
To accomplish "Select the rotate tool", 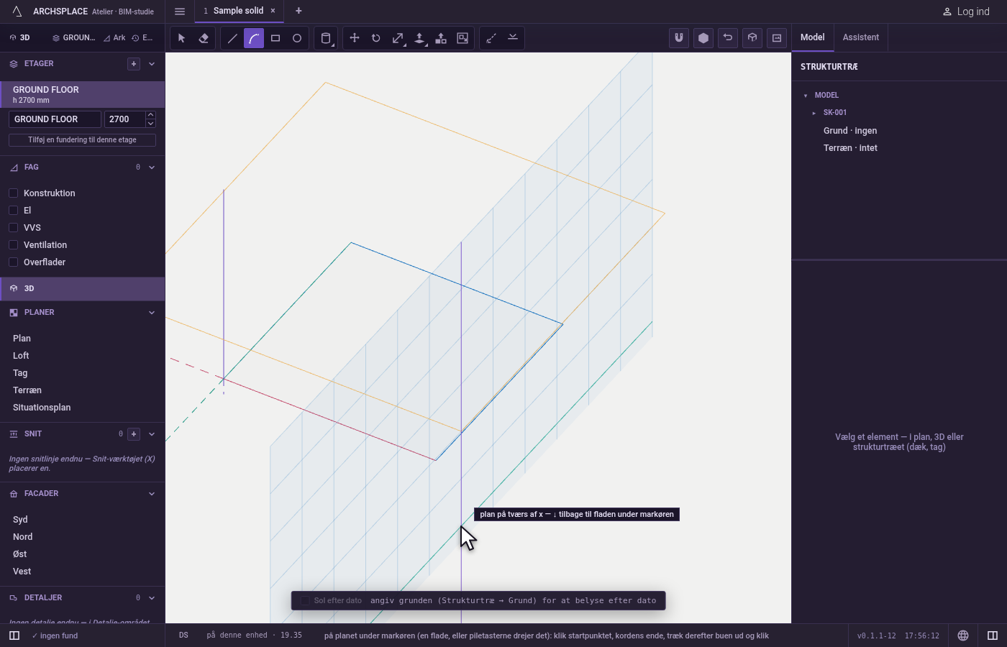I will point(376,38).
